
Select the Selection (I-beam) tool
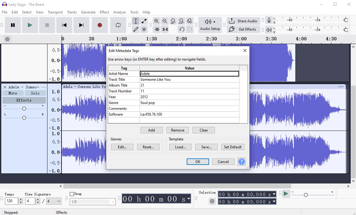136,21
